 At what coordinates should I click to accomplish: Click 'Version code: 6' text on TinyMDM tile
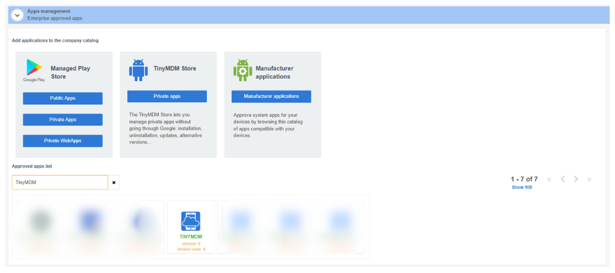tap(191, 249)
